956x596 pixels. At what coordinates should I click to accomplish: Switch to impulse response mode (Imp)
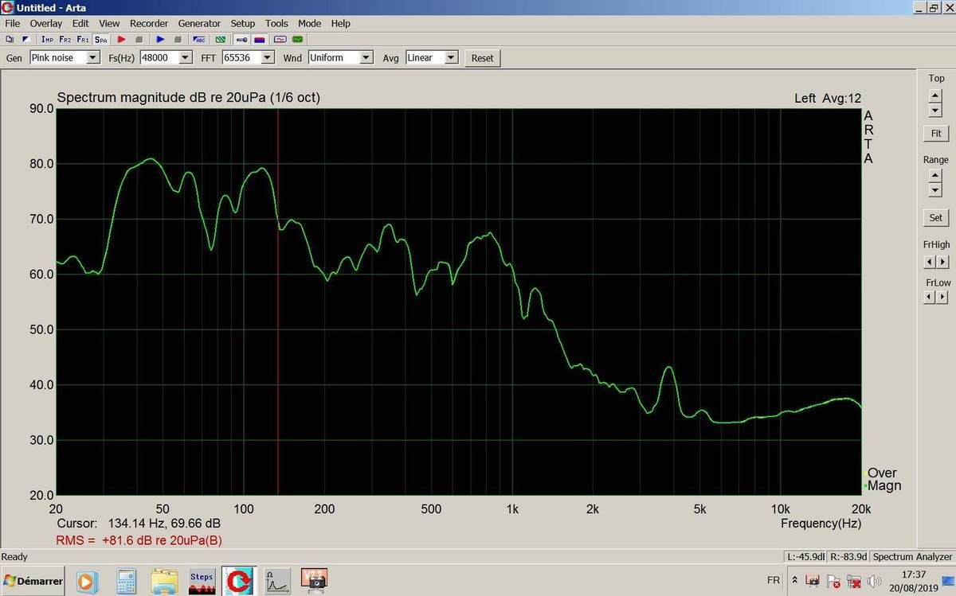[48, 39]
